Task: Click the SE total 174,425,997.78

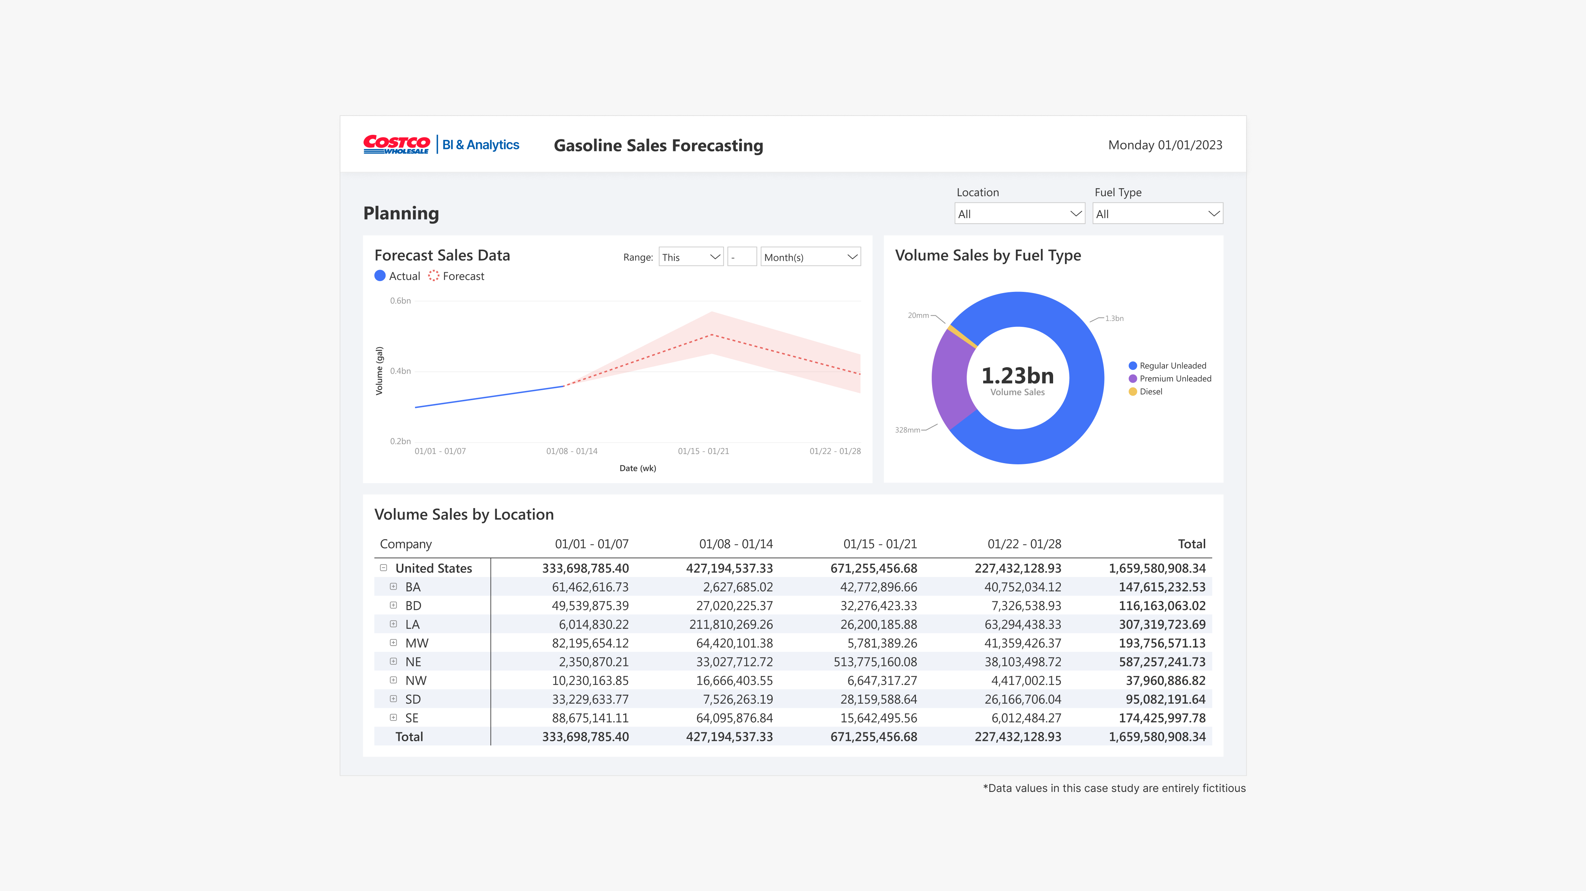Action: click(1162, 717)
